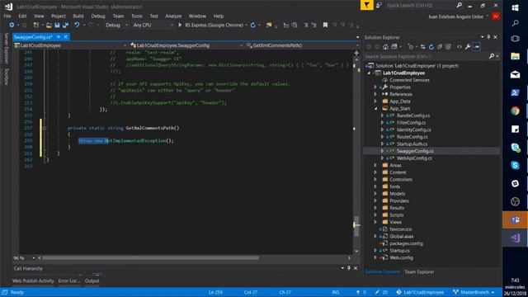
Task: Click the Solution Explorer Home icon
Action: pyautogui.click(x=385, y=47)
